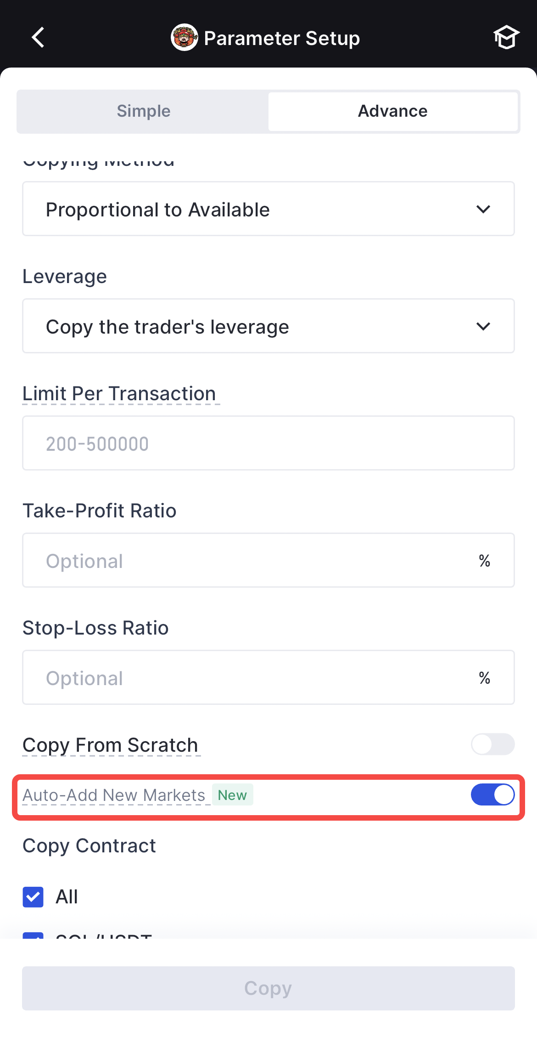Tap the trader avatar icon in header
Image resolution: width=537 pixels, height=1038 pixels.
click(184, 37)
